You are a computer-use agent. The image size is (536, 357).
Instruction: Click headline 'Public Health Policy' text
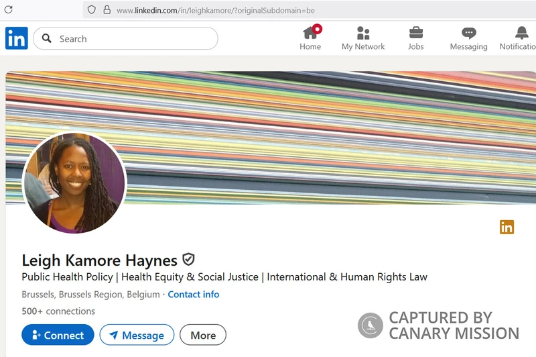(68, 277)
